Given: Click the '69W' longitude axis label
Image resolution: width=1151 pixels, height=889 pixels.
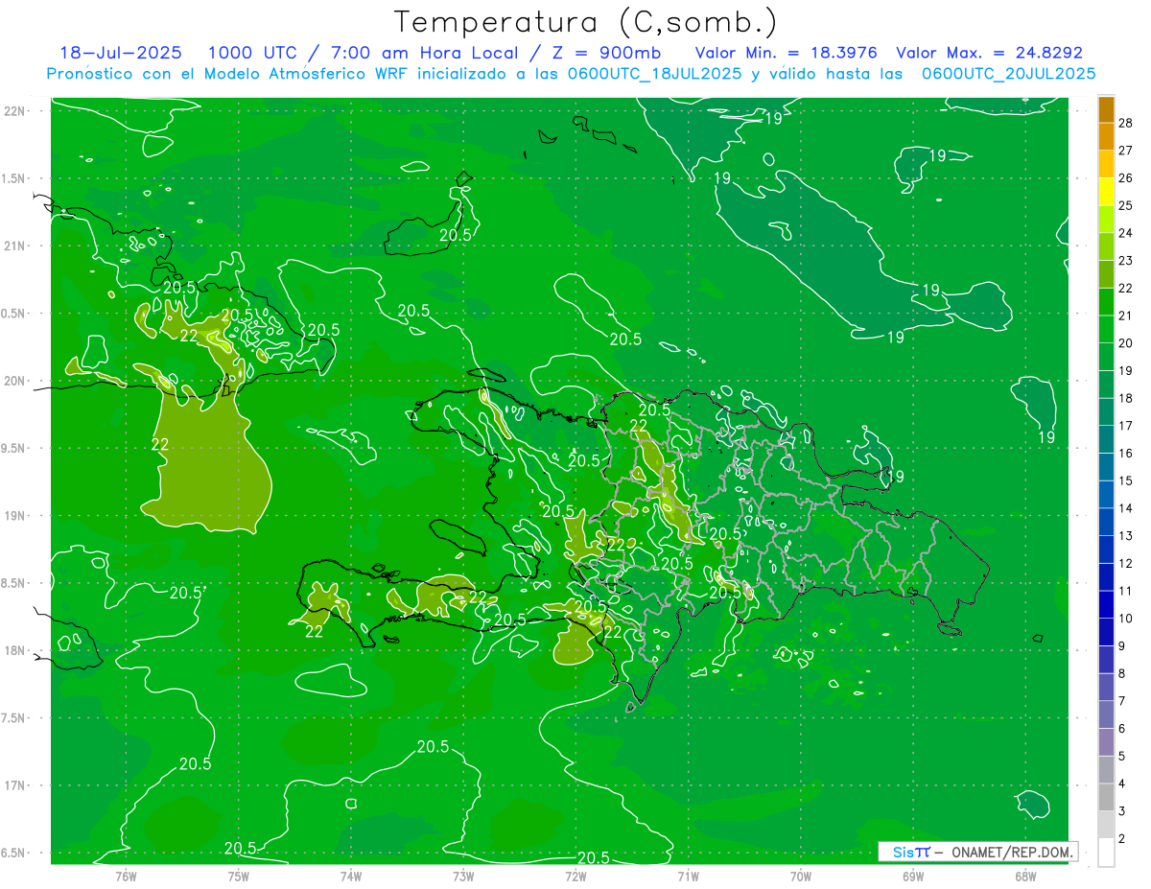Looking at the screenshot, I should coord(913,876).
